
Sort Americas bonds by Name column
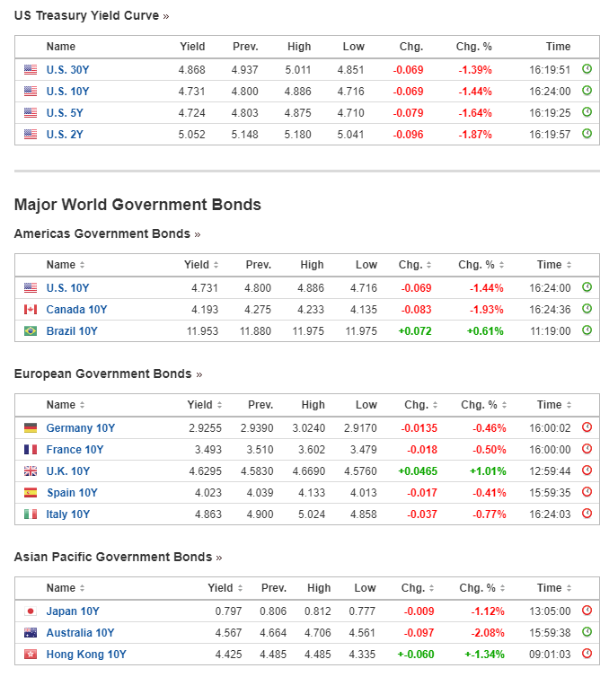click(66, 265)
